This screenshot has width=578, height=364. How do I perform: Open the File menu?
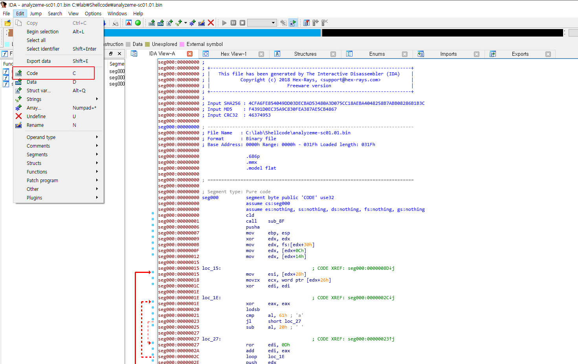pyautogui.click(x=6, y=13)
